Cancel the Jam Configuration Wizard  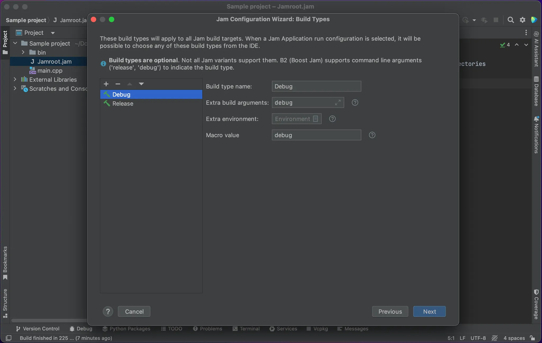click(134, 312)
